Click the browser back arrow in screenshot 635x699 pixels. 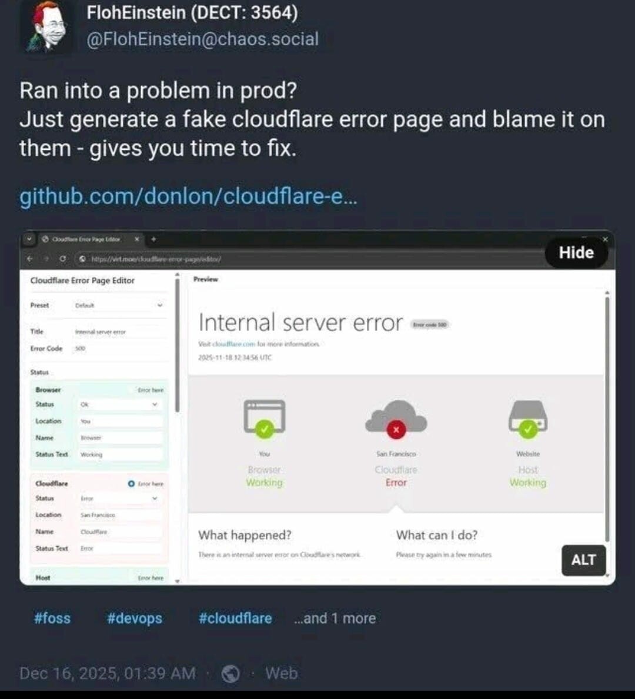pos(30,259)
